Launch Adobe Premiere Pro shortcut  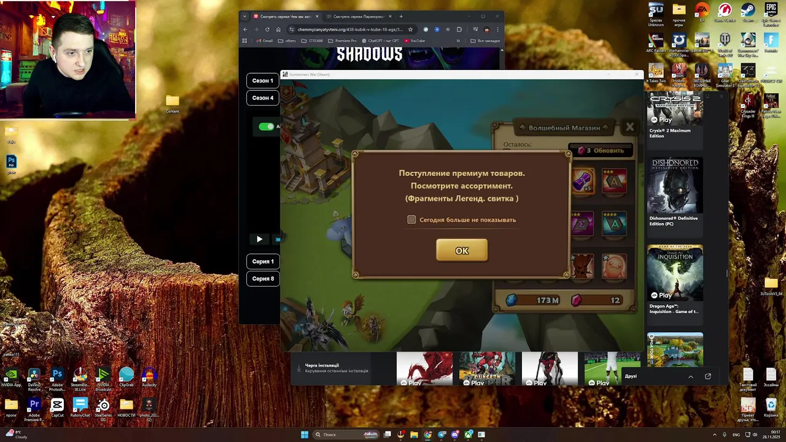click(34, 409)
